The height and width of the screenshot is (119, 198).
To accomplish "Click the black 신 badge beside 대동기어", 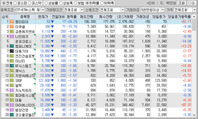I will pyautogui.click(x=12, y=51).
